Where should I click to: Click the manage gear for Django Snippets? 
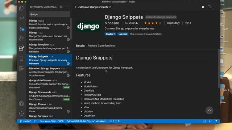click(68, 64)
